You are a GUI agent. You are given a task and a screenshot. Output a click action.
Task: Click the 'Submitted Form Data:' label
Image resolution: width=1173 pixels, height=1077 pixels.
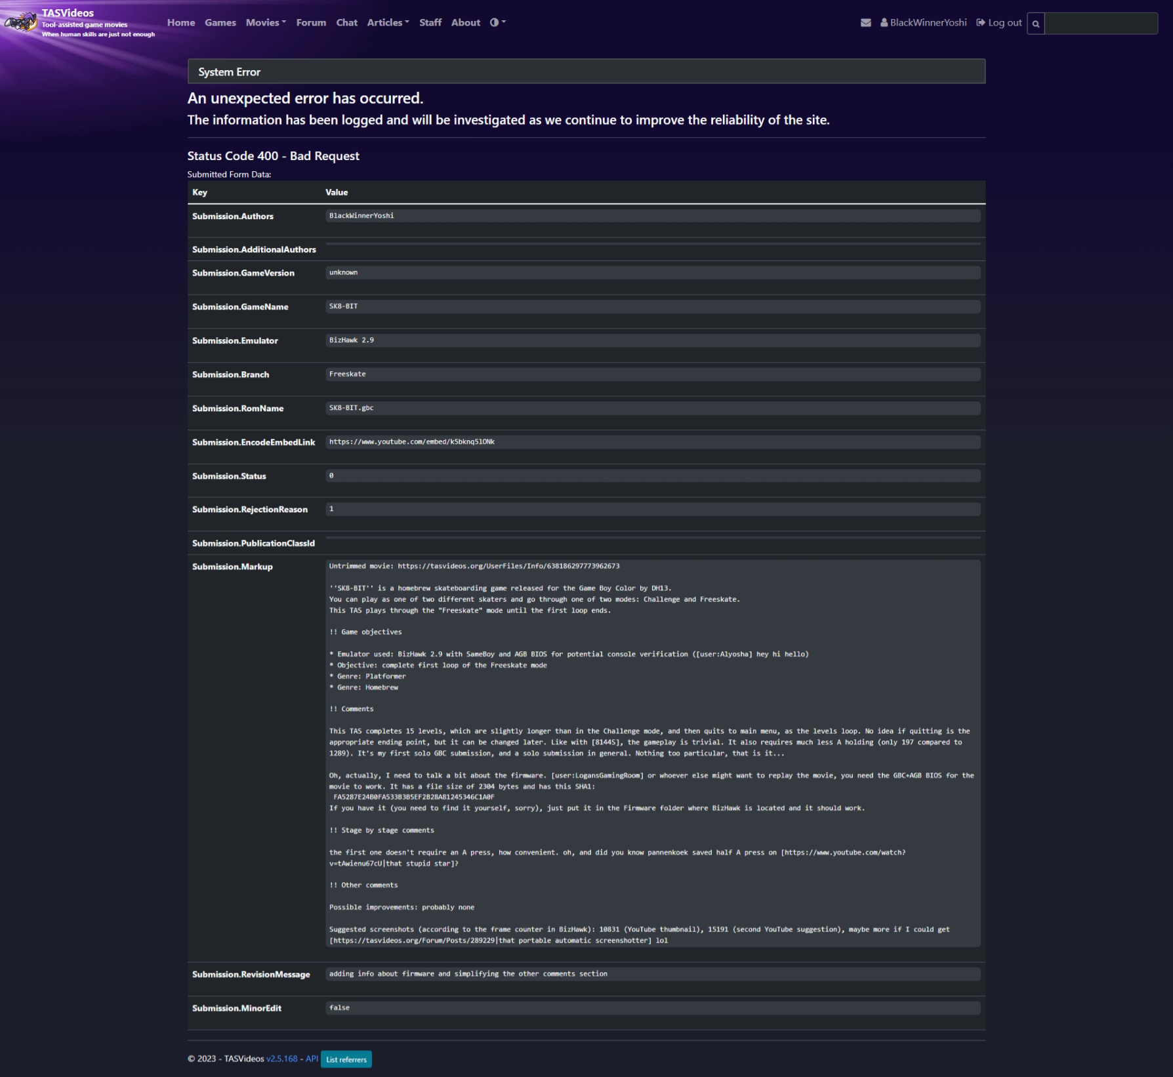tap(229, 174)
